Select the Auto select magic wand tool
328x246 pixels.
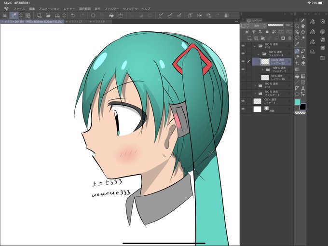pos(303,38)
